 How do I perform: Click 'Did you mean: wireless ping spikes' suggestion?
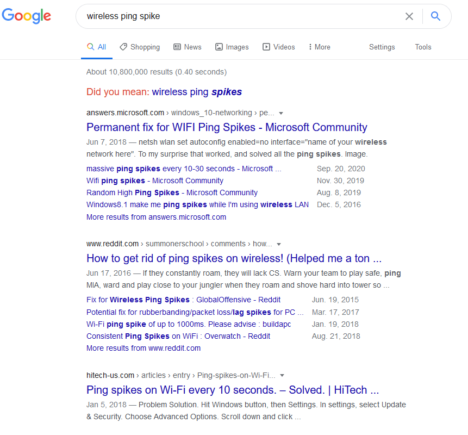coord(197,92)
